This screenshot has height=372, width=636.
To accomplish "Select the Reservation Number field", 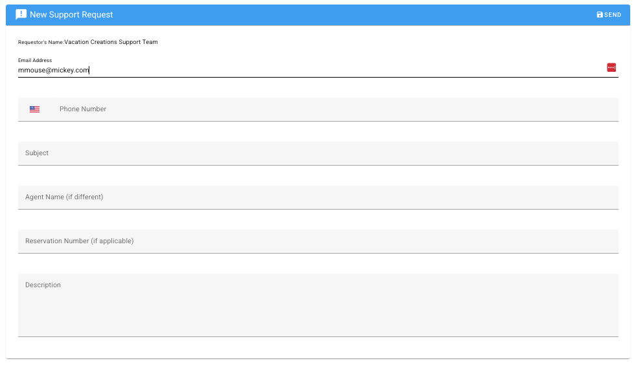I will pyautogui.click(x=318, y=241).
